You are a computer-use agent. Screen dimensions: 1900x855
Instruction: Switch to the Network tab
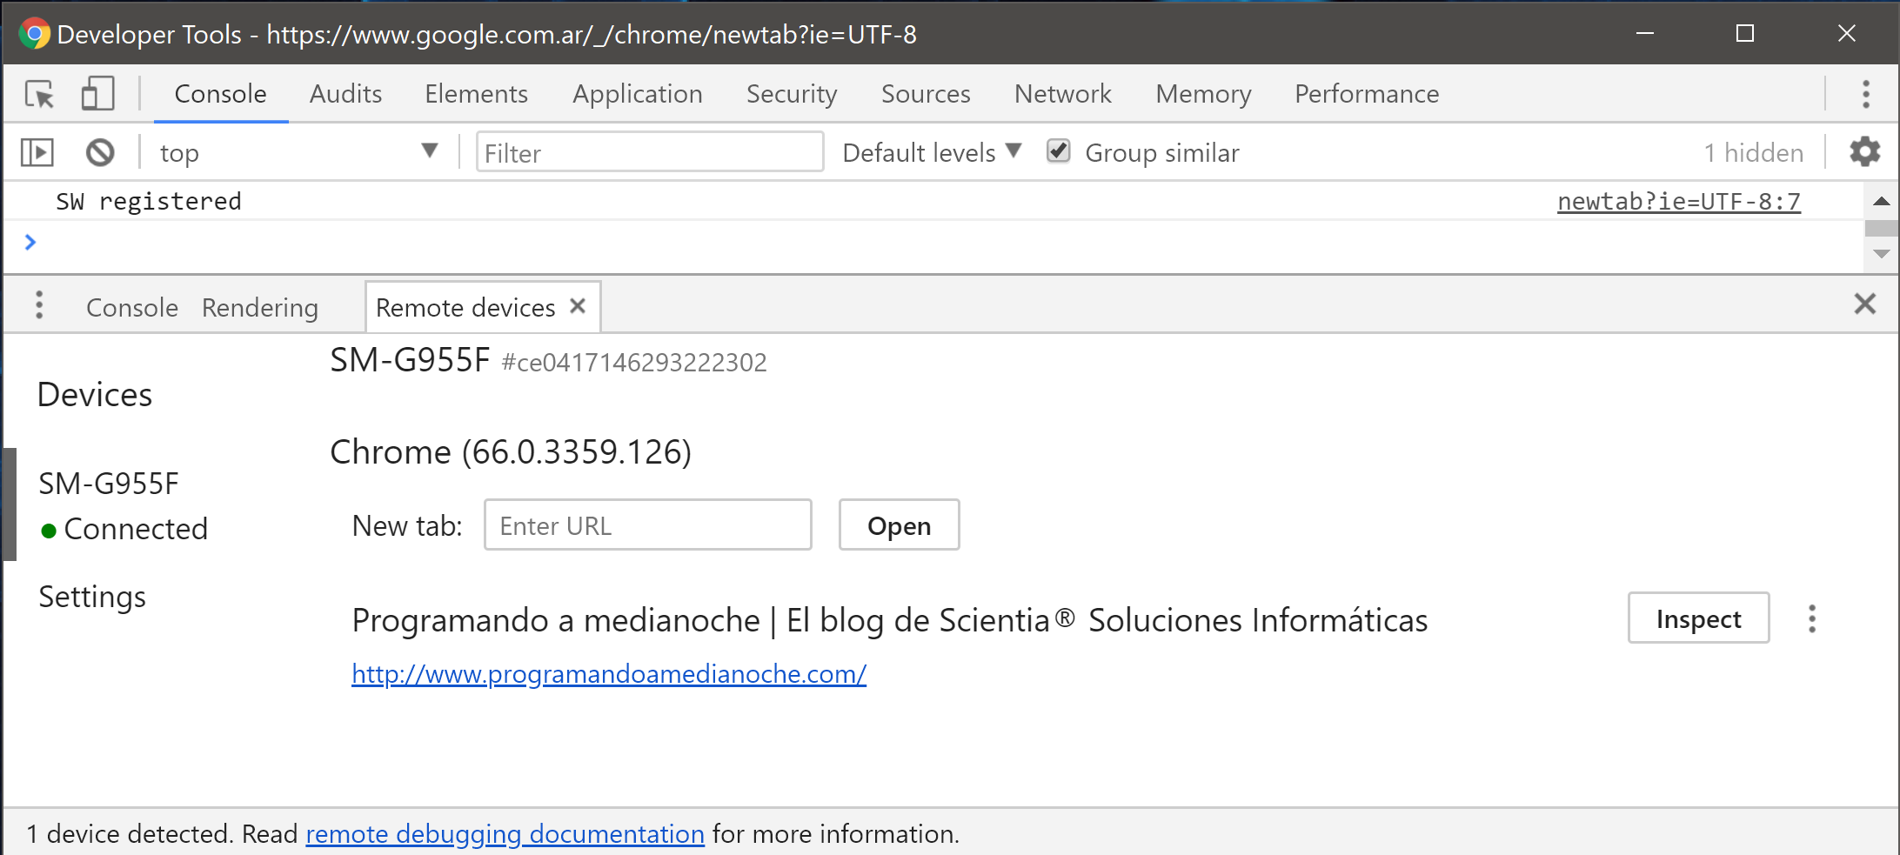click(x=1062, y=94)
